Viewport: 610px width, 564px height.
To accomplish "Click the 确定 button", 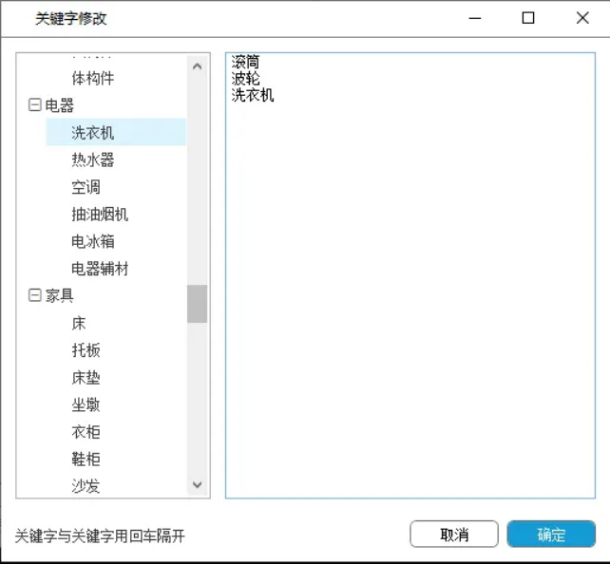I will pyautogui.click(x=551, y=535).
